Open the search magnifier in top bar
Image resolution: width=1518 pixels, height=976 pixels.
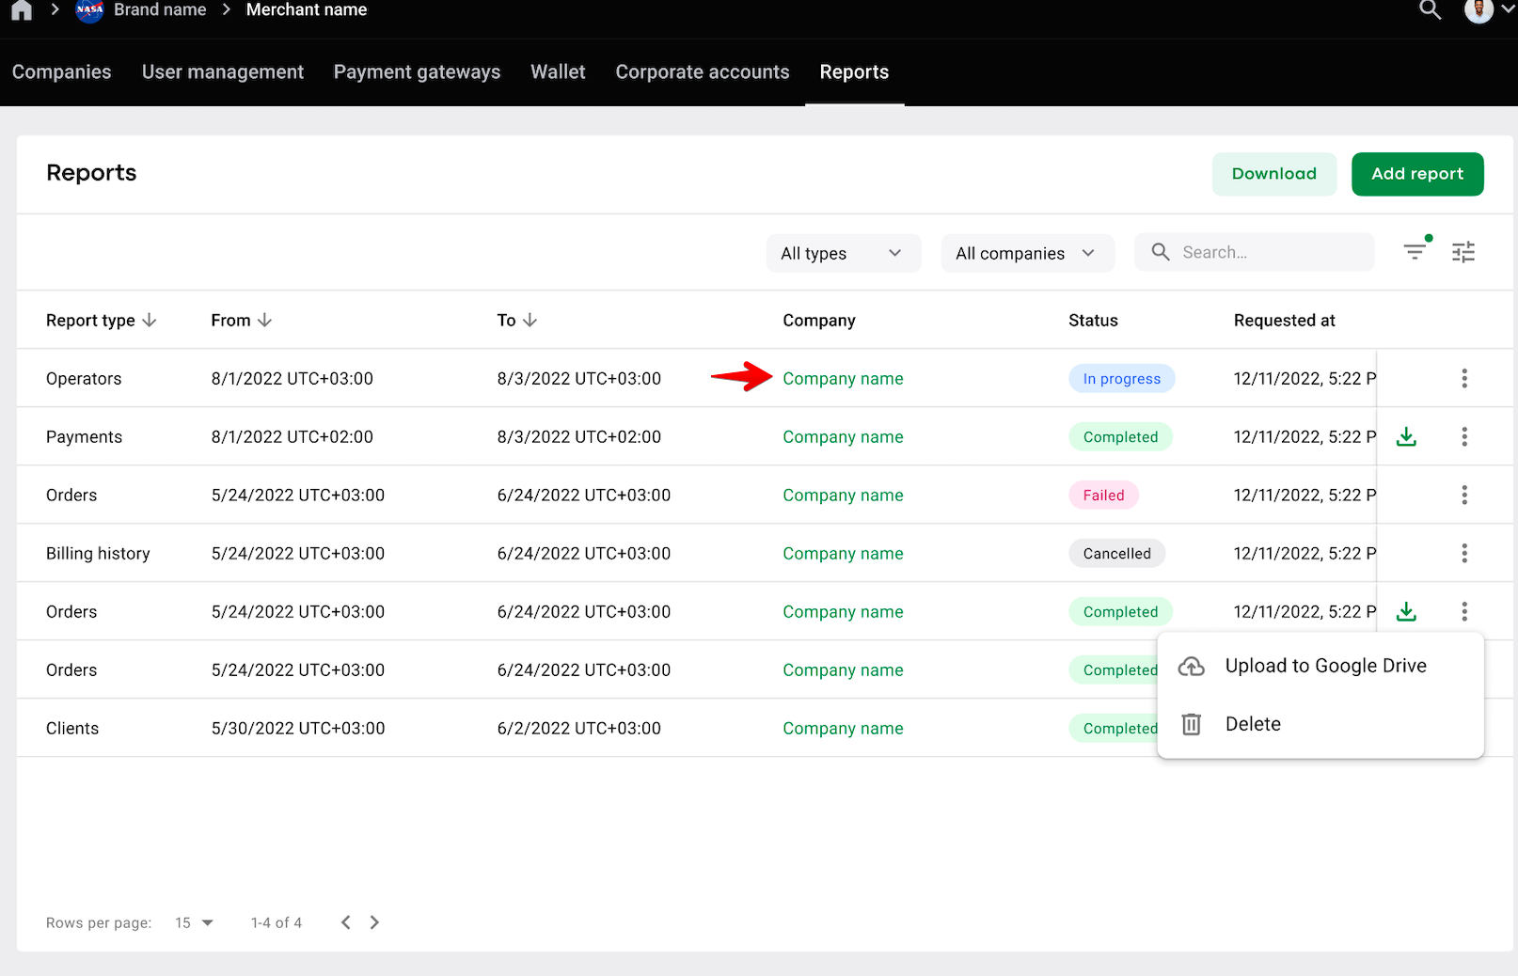tap(1430, 10)
